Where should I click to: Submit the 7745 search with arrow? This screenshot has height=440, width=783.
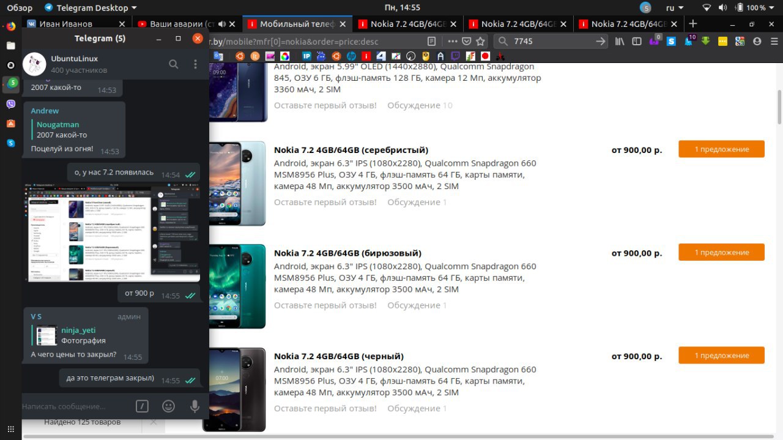(x=601, y=42)
